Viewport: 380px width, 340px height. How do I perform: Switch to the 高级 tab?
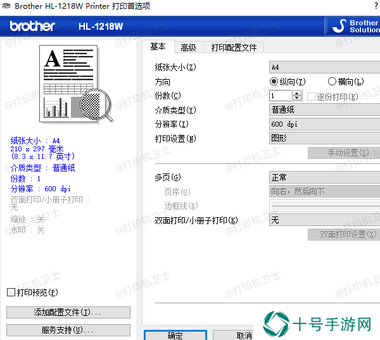pos(188,47)
